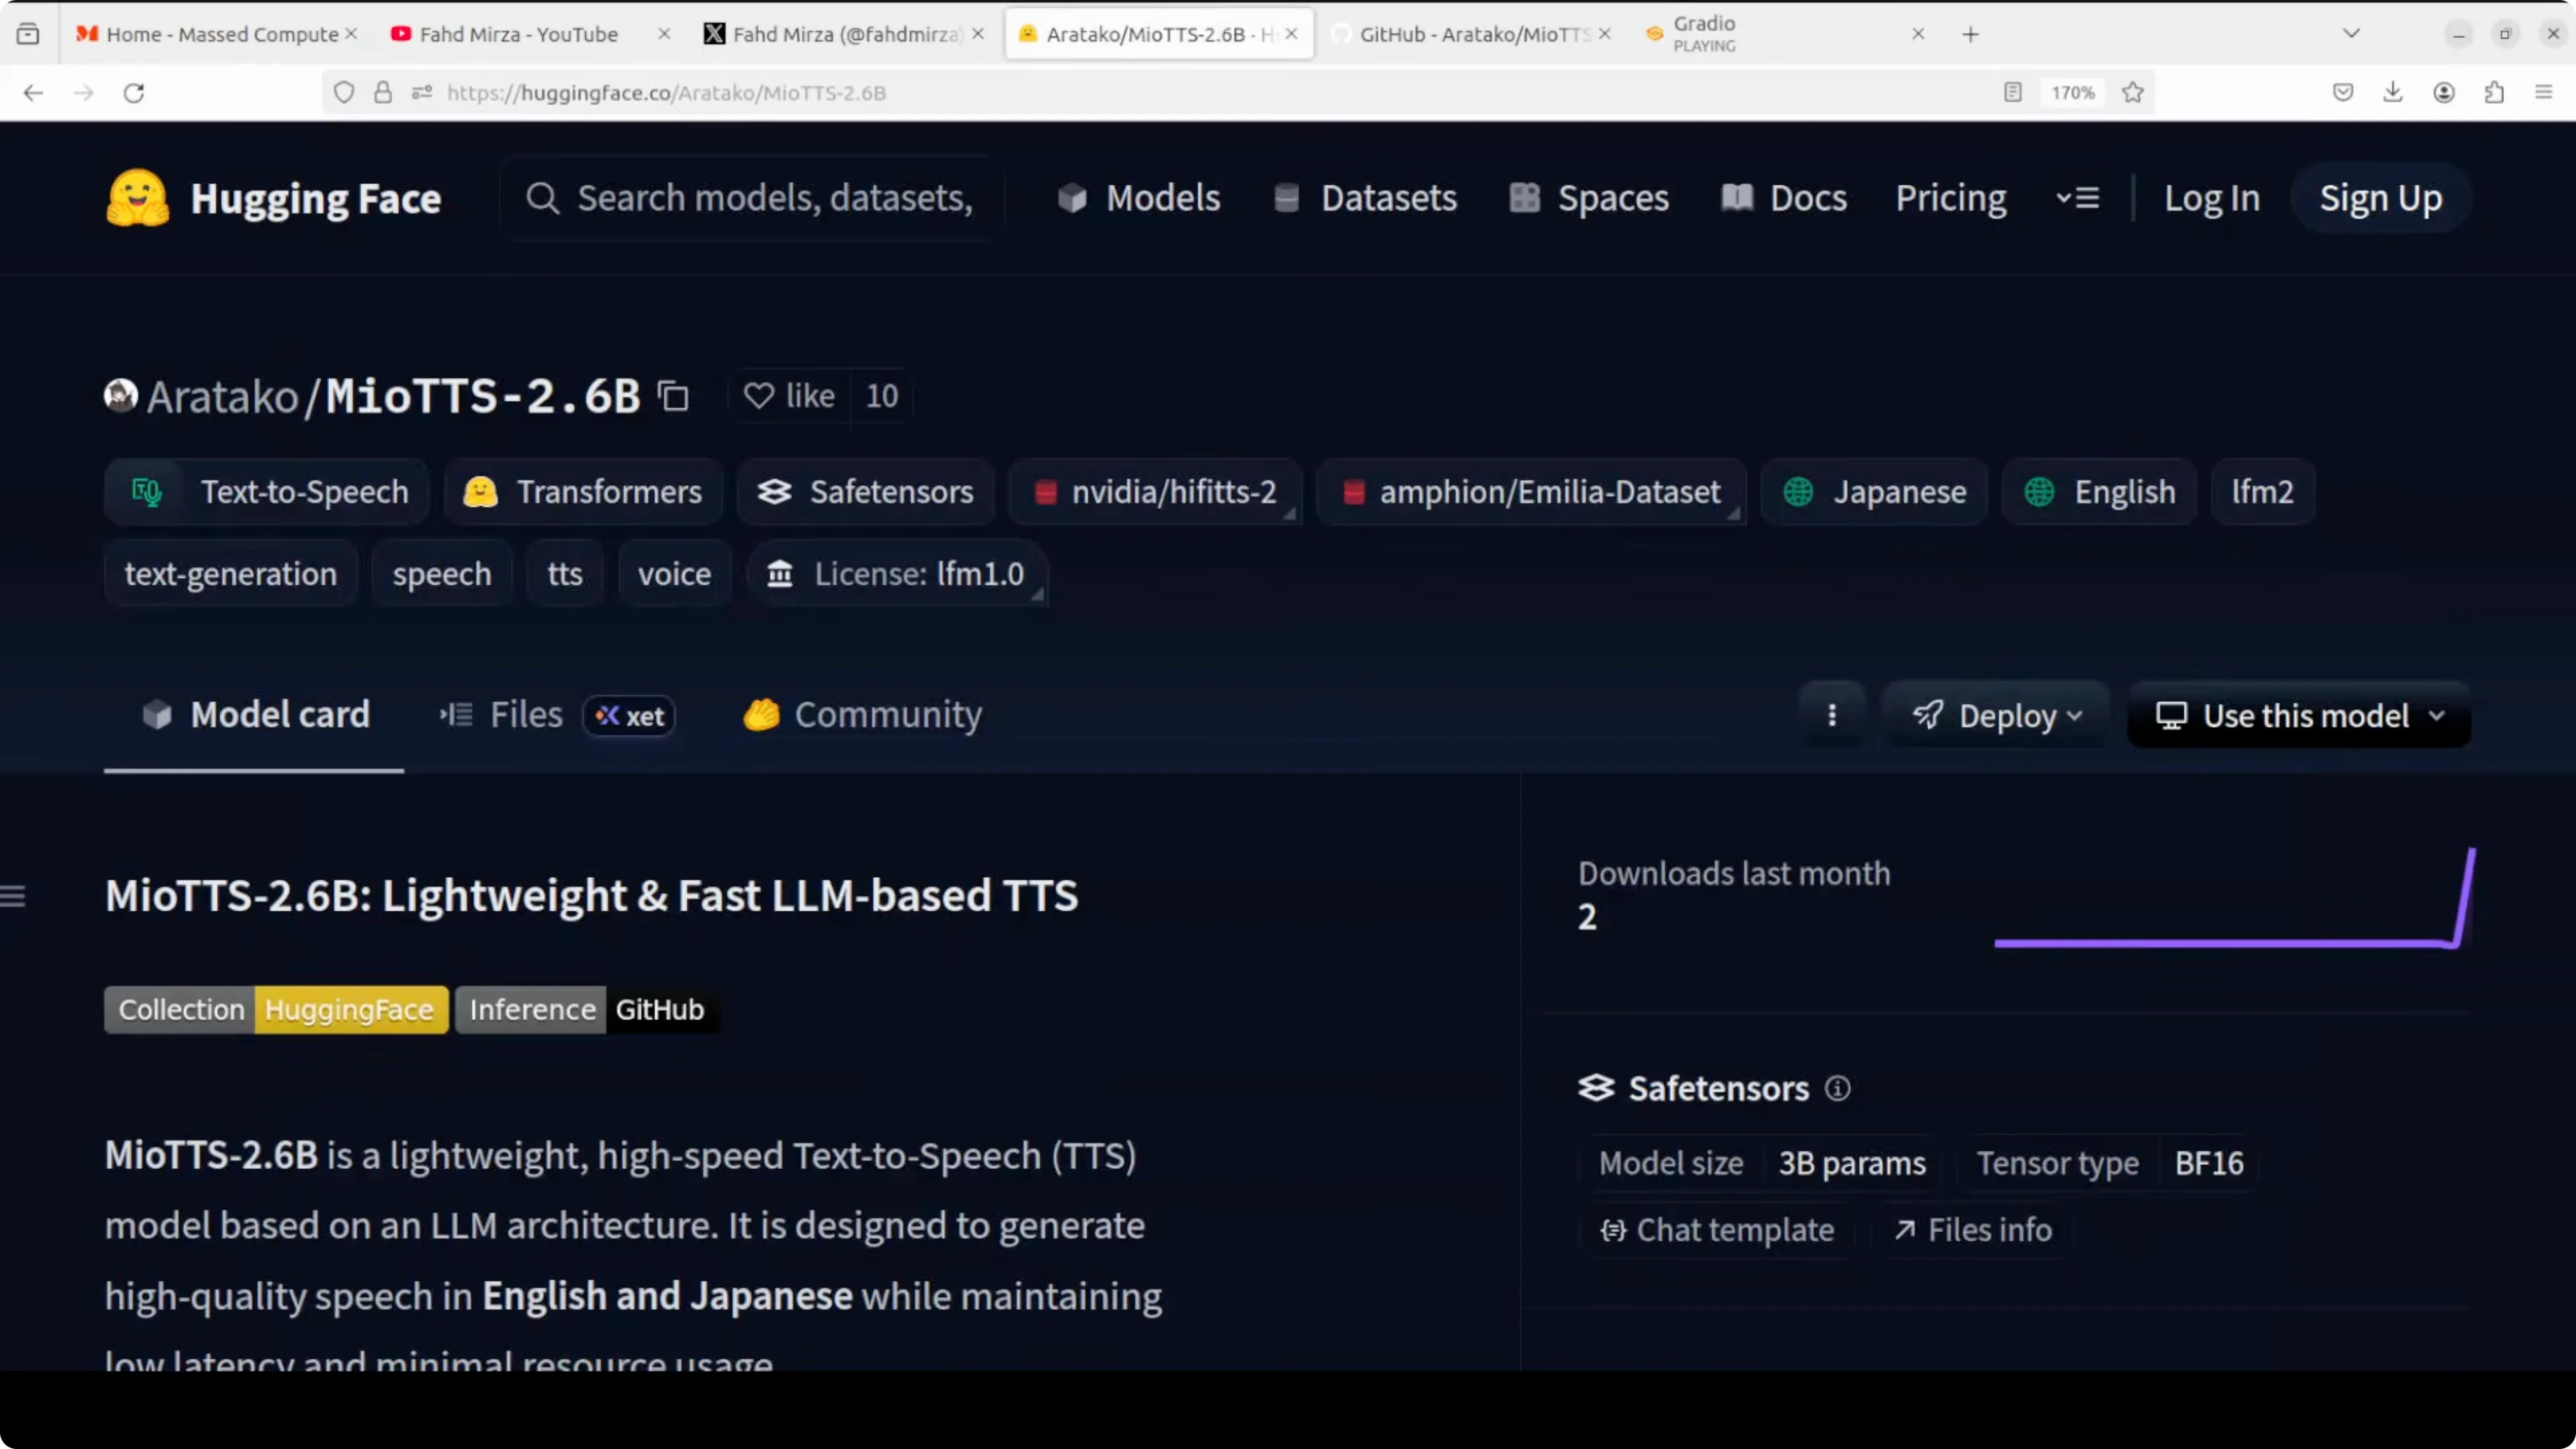This screenshot has width=2576, height=1449.
Task: Click the Safetensors info icon
Action: [1837, 1088]
